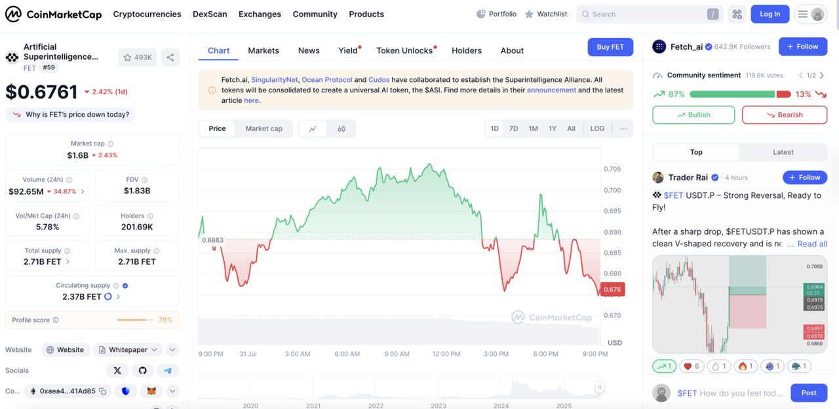Vote Bullish on community sentiment
The height and width of the screenshot is (409, 839).
click(693, 115)
